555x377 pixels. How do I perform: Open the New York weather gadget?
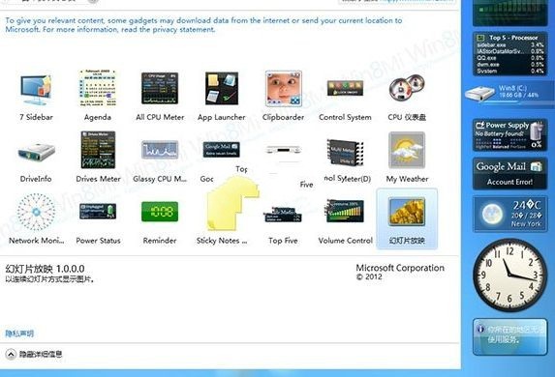[x=509, y=214]
